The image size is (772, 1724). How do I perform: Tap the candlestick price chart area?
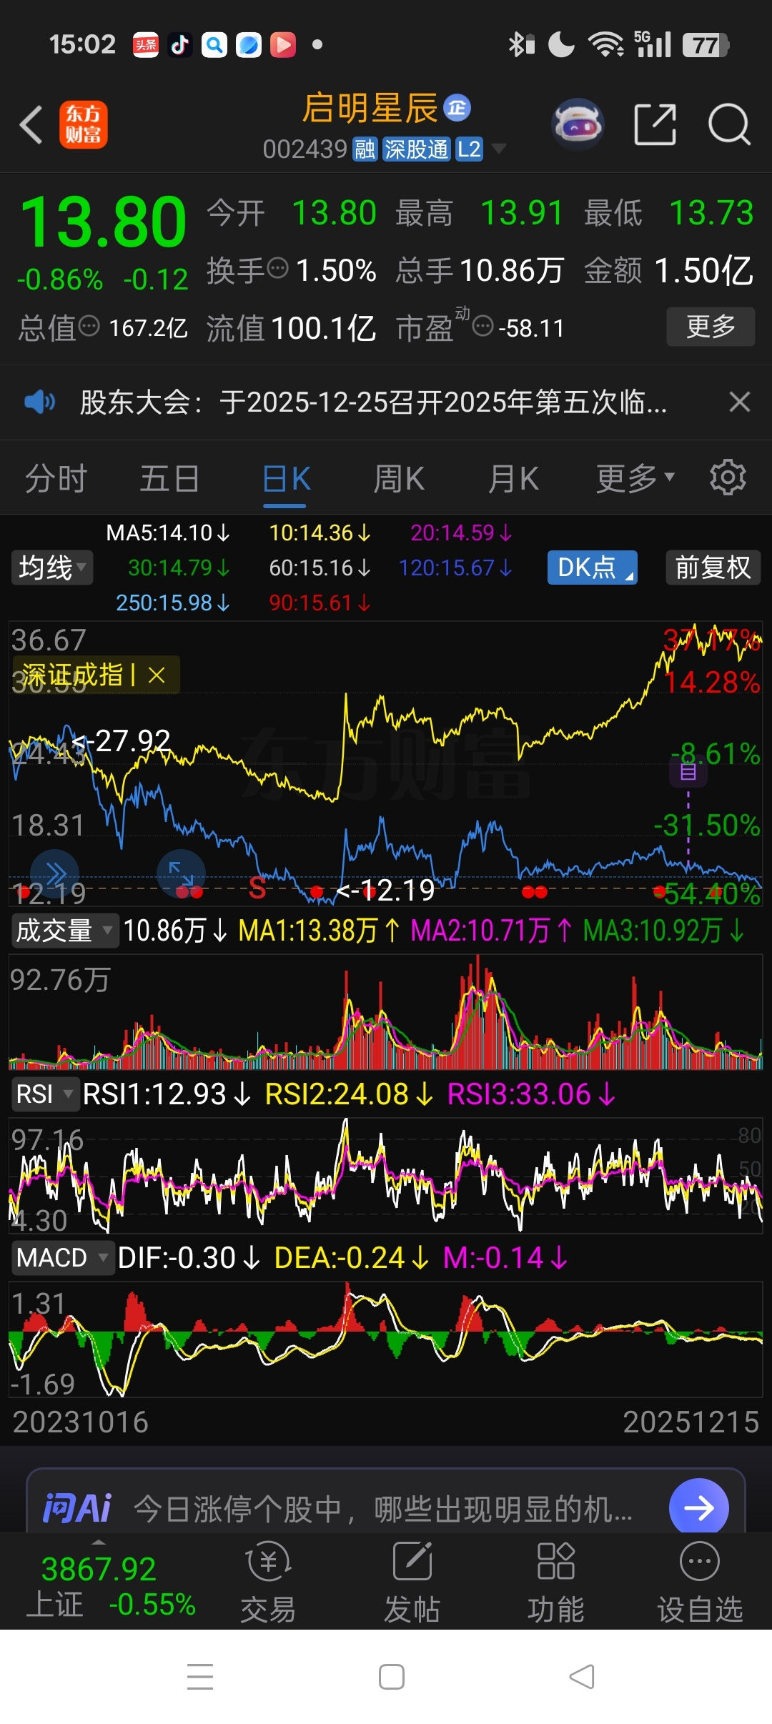coord(386,765)
